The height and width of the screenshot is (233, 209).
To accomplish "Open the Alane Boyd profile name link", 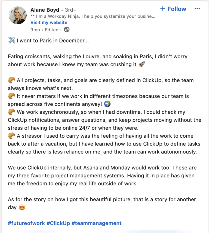I will coord(45,10).
